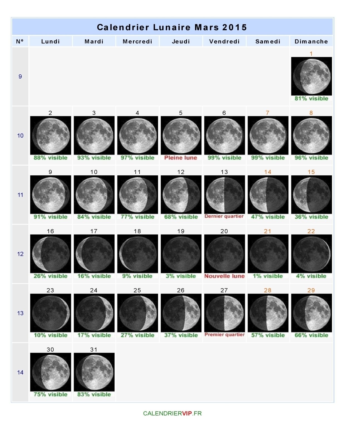Select the moon thumbnail for March 2

click(51, 135)
